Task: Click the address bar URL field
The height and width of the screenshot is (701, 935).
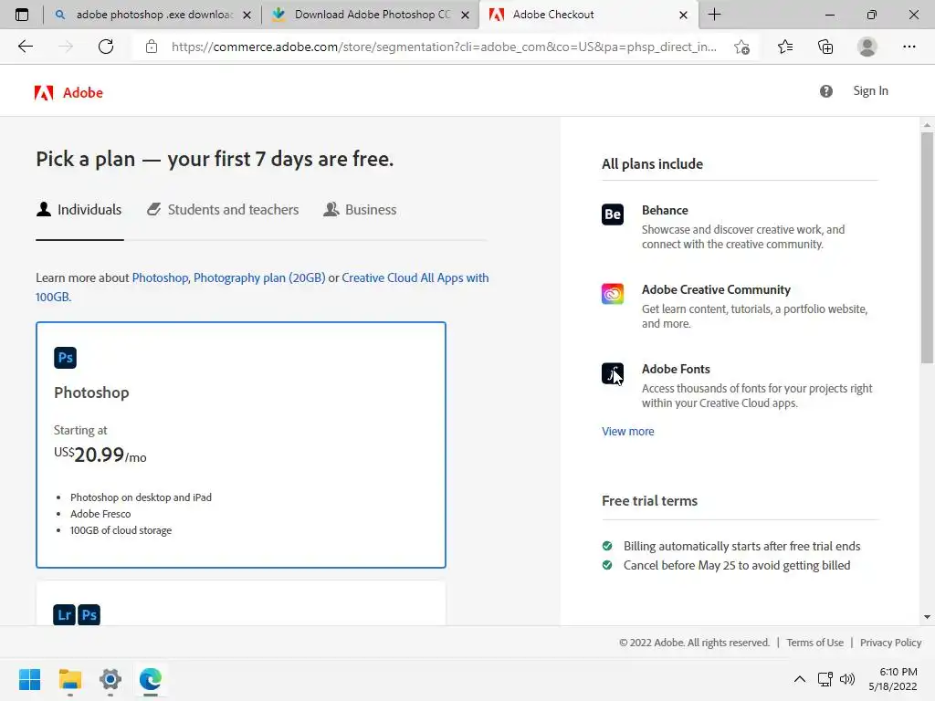Action: 444,47
